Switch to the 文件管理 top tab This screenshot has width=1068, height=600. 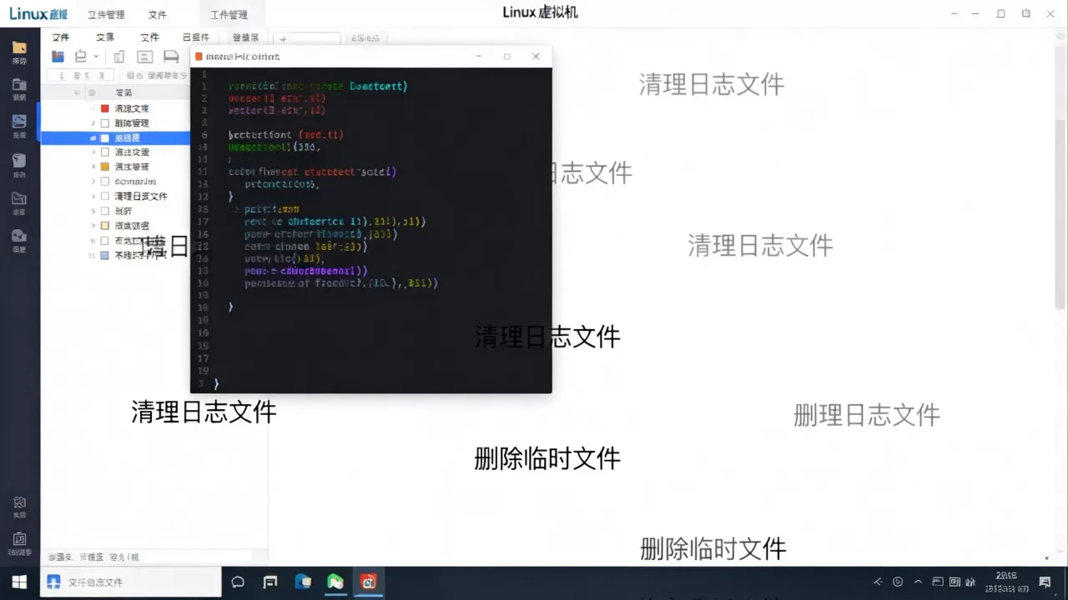click(106, 14)
